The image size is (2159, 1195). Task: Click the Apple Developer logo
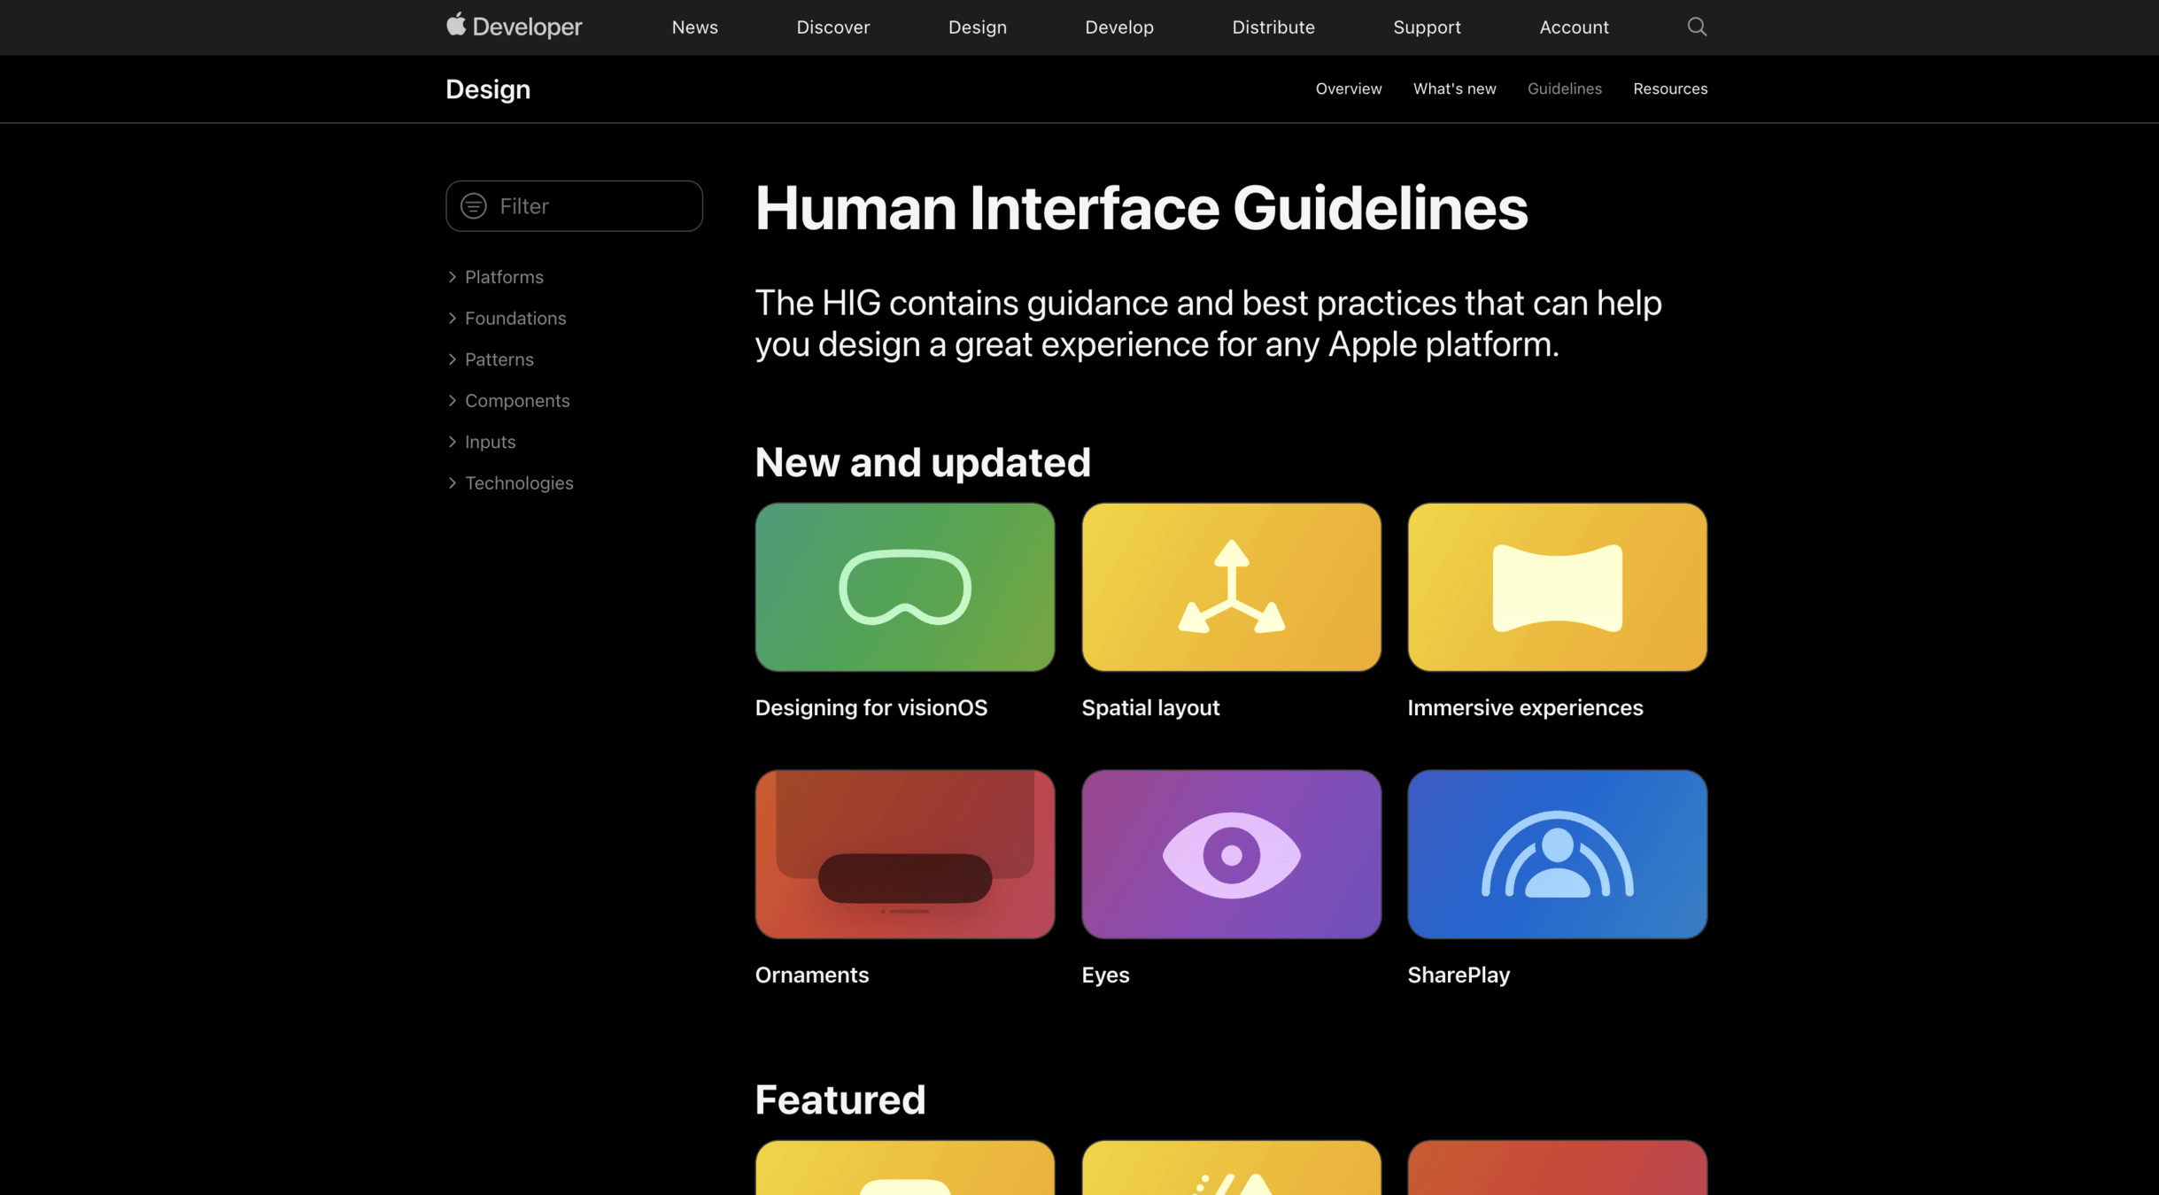(514, 27)
